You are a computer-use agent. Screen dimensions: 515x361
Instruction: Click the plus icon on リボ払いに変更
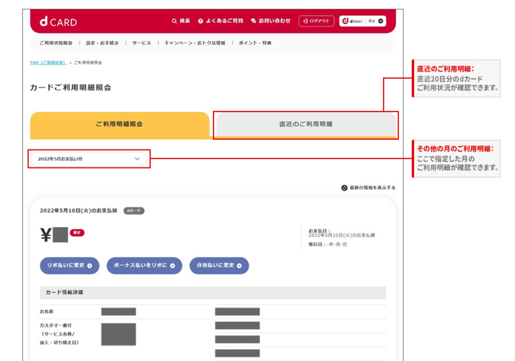point(90,266)
